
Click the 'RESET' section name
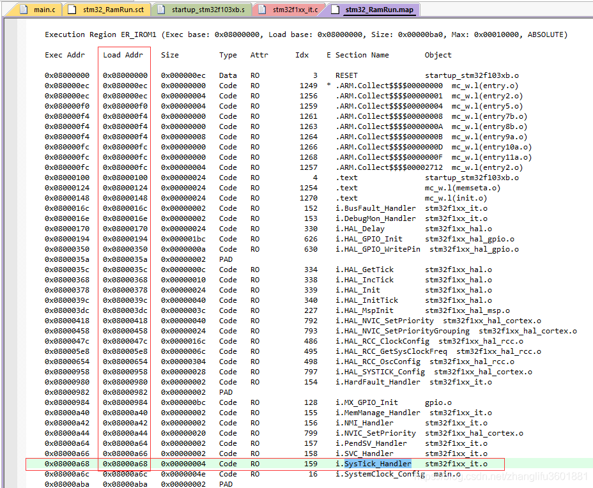tap(346, 75)
